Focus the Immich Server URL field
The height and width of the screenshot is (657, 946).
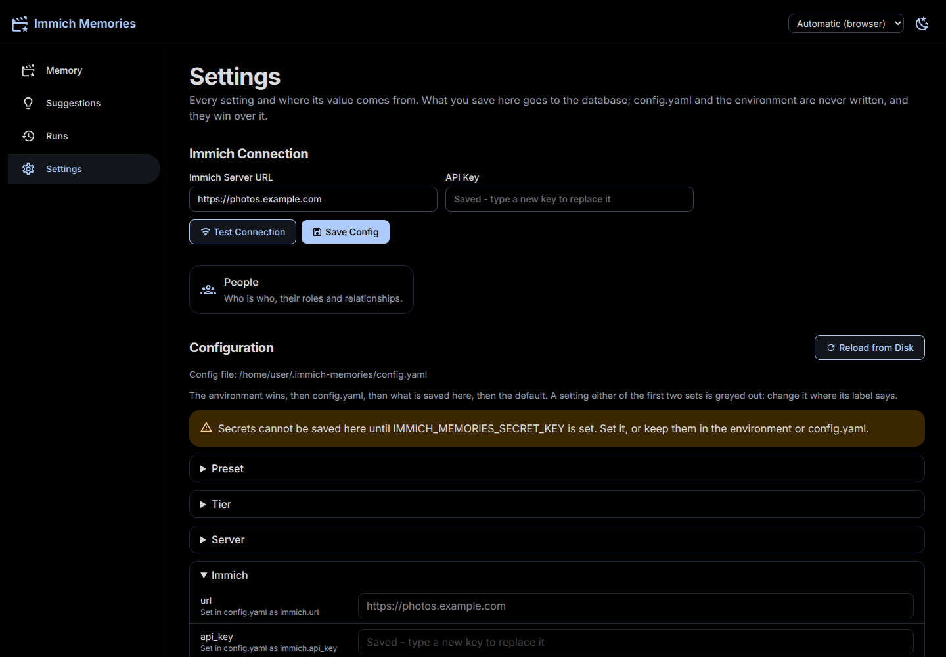313,199
